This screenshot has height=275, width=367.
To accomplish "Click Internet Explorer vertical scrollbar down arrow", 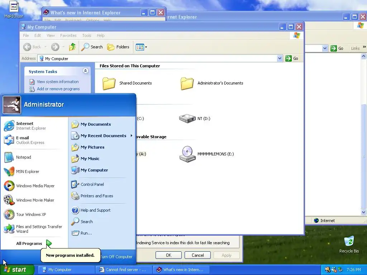I will tap(363, 212).
